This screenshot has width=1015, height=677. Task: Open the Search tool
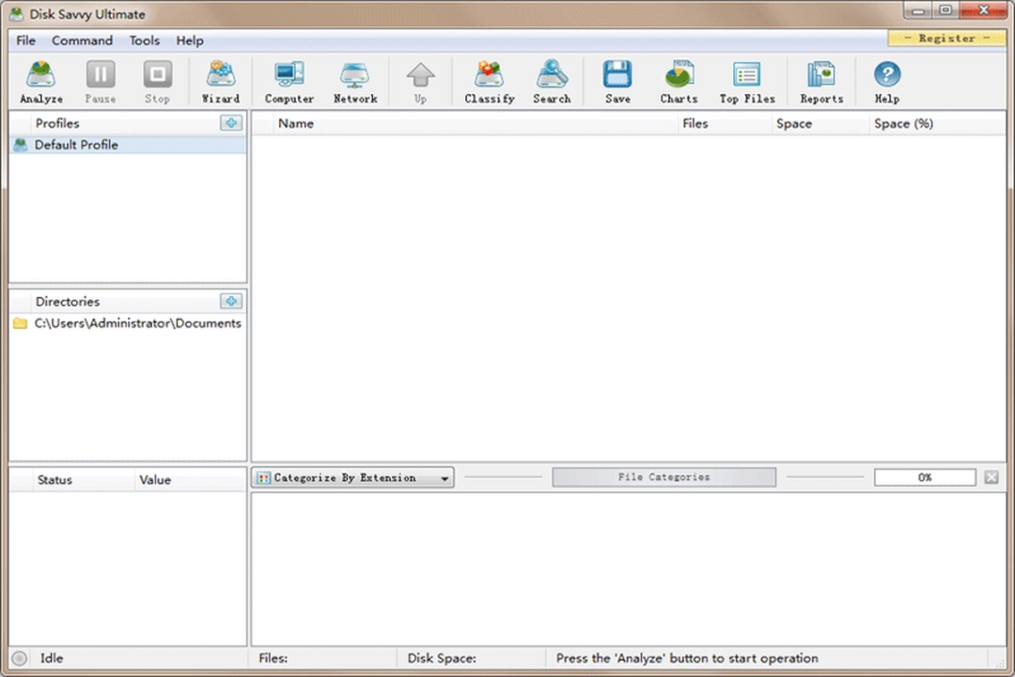pyautogui.click(x=552, y=81)
